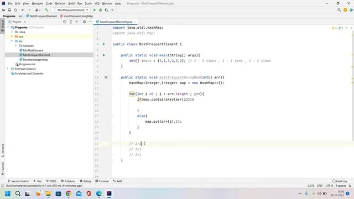
Task: Collapse the src folder
Action: pos(12,41)
